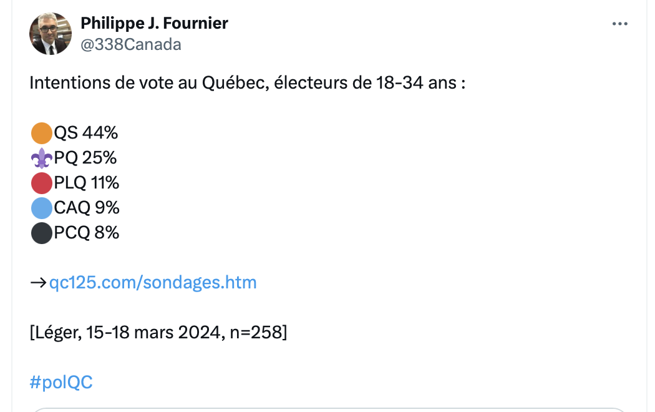Viewport: 655px width, 412px height.
Task: Click the @338Canada handle
Action: click(x=131, y=44)
